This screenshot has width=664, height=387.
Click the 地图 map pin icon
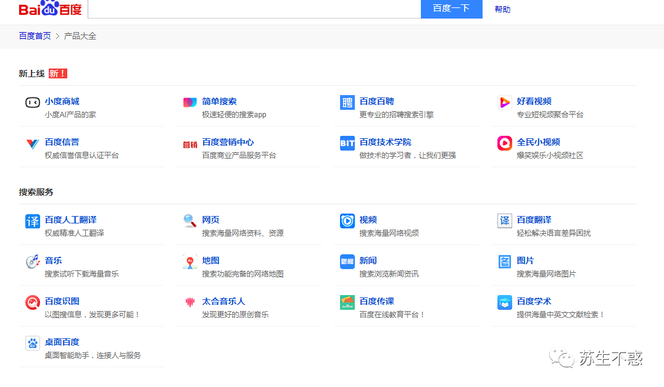tap(189, 262)
